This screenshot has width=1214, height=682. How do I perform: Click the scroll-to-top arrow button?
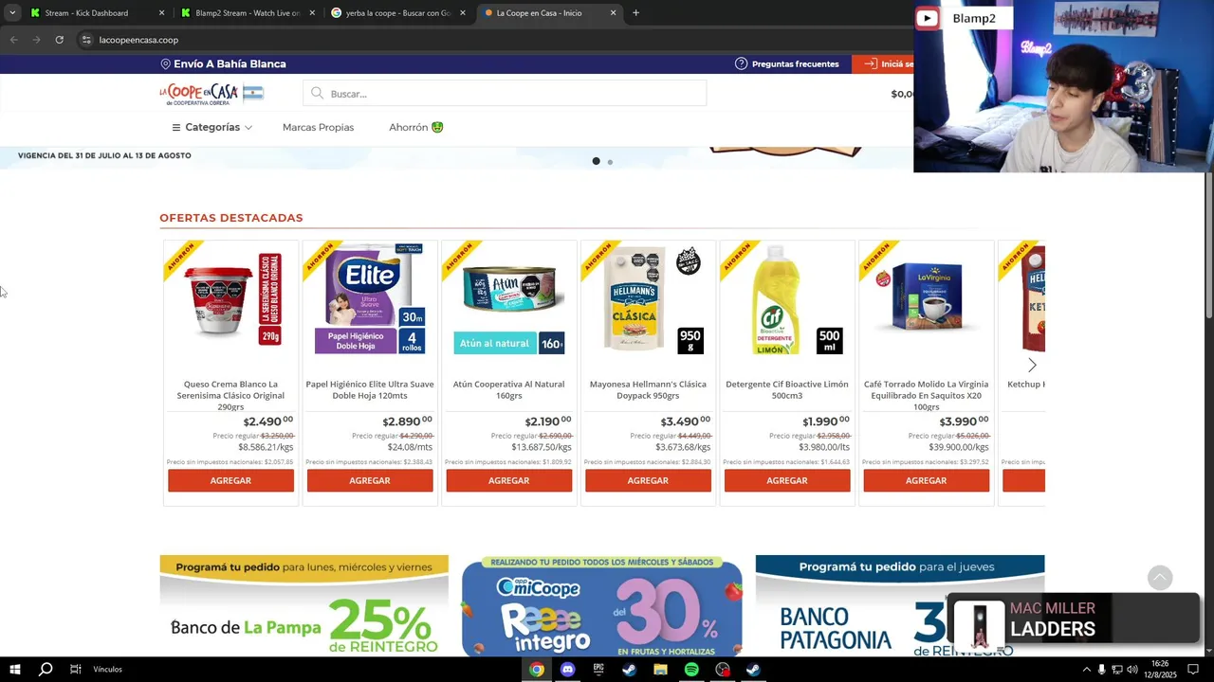(1160, 577)
